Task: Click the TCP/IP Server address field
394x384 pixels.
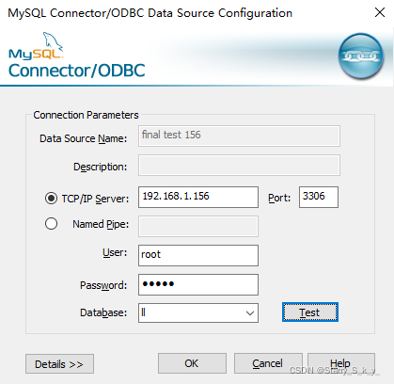Action: tap(198, 197)
